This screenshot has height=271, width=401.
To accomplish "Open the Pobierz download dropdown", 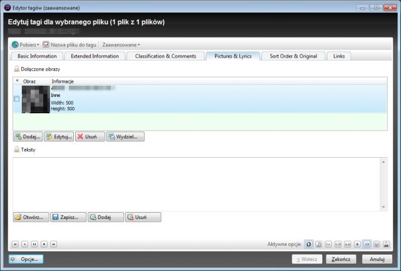I will coord(25,44).
